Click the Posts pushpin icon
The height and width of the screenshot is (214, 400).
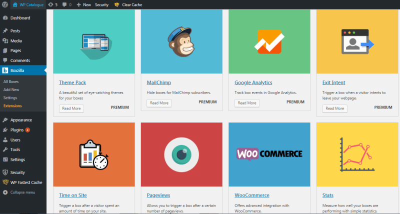(x=5, y=31)
